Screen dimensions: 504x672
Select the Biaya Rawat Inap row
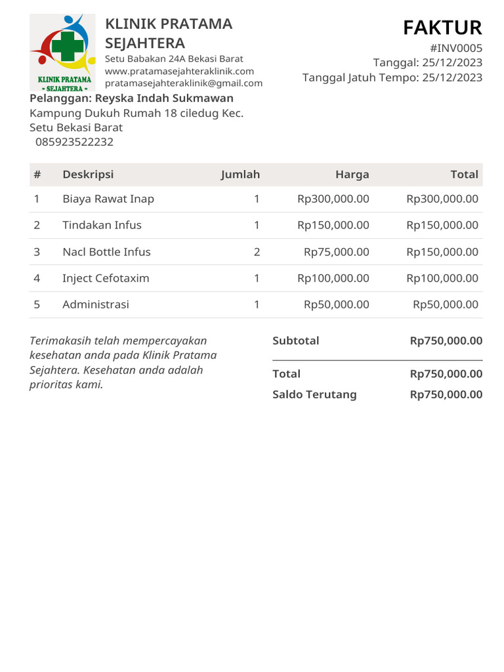pyautogui.click(x=108, y=199)
